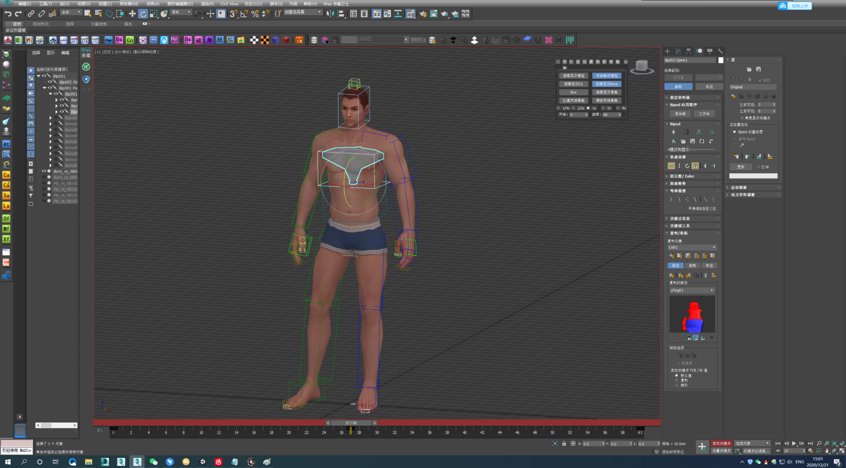This screenshot has width=846, height=468.
Task: Toggle visibility eye of Bip001 root
Action: (x=44, y=76)
